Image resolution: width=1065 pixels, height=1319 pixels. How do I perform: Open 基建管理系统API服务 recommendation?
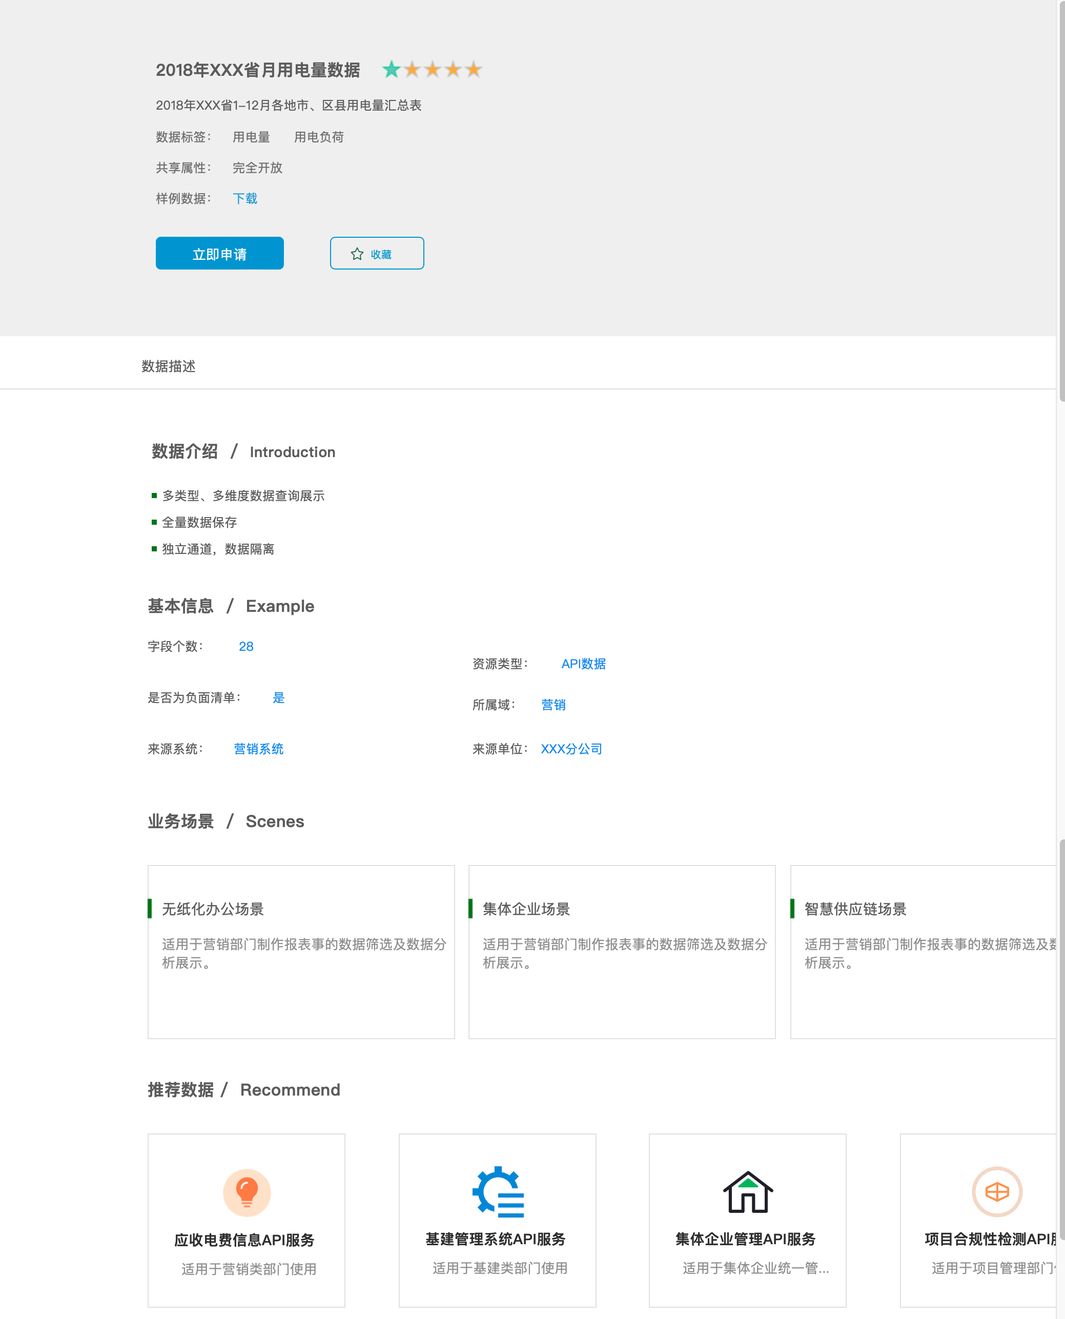tap(498, 1220)
